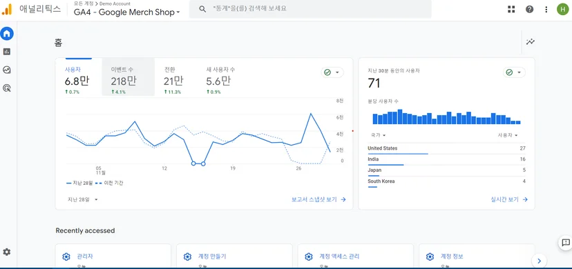
Task: Click the arrow beside 실시간 보기
Action: pos(525,199)
